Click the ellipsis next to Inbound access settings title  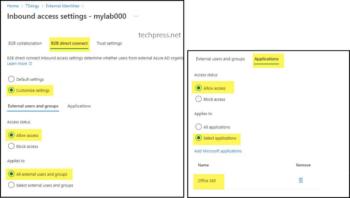(x=136, y=16)
